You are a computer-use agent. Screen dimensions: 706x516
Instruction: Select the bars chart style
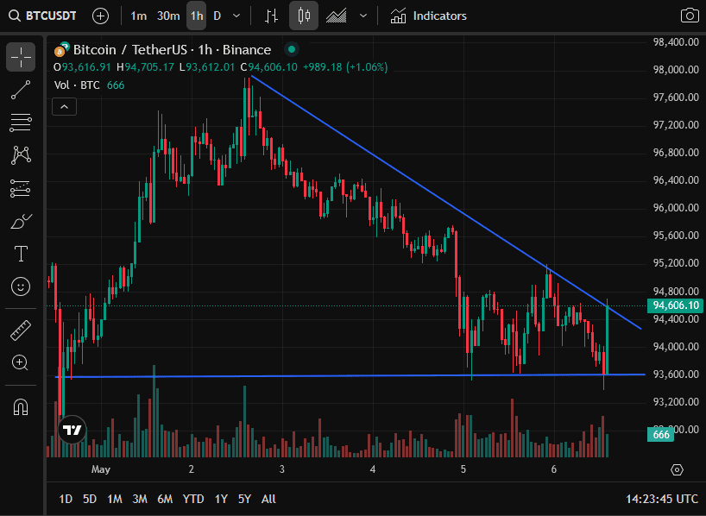coord(271,16)
